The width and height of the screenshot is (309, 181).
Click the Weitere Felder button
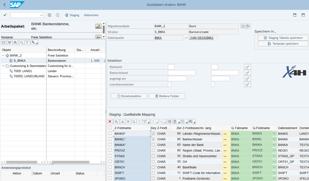pyautogui.click(x=167, y=96)
